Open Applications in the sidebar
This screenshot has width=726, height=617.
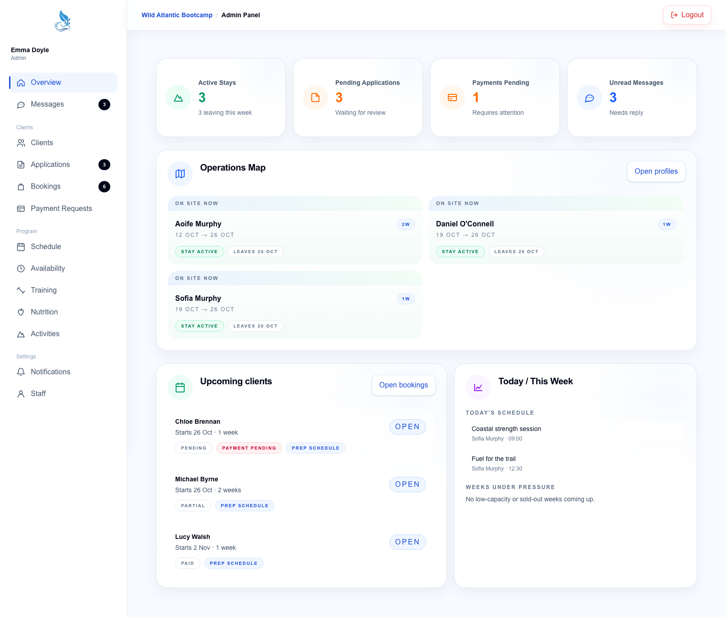pyautogui.click(x=63, y=165)
